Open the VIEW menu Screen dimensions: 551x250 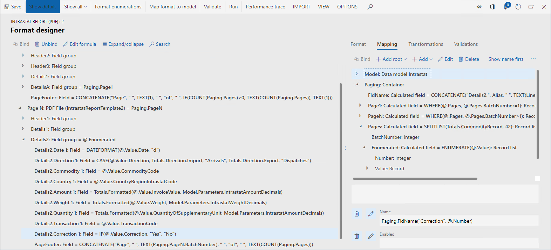(x=324, y=7)
